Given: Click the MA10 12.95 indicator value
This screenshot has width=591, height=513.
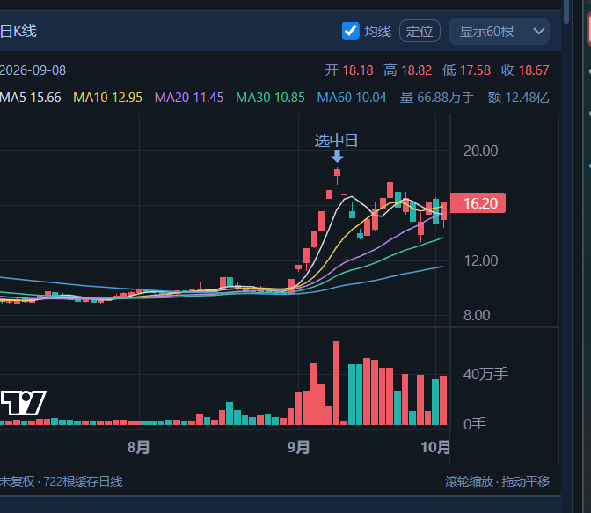Looking at the screenshot, I should pos(108,98).
